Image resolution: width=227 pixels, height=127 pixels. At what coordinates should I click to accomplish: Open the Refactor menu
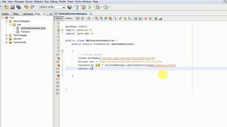click(39, 1)
